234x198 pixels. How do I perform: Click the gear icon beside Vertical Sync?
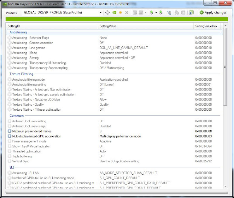point(9,161)
